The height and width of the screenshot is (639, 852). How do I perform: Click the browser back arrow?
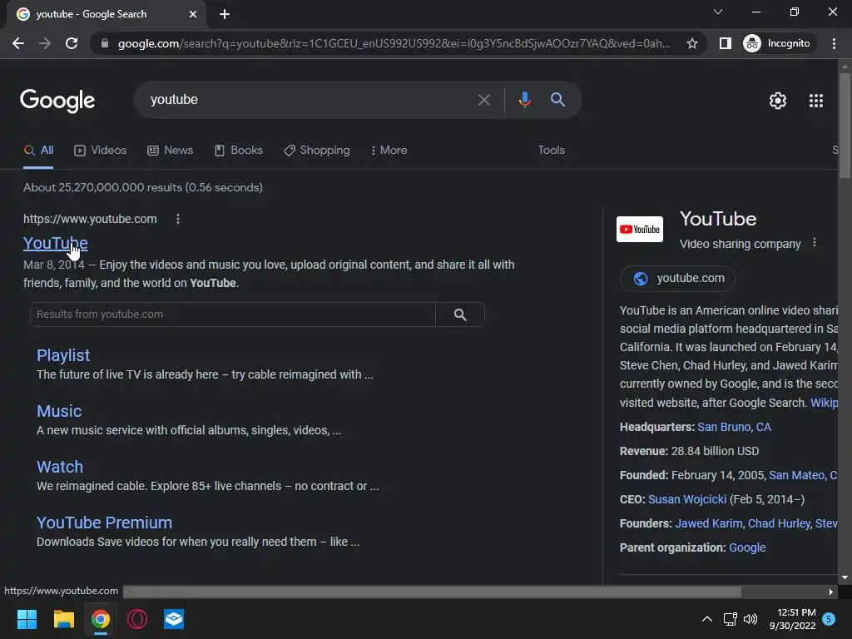(x=18, y=43)
